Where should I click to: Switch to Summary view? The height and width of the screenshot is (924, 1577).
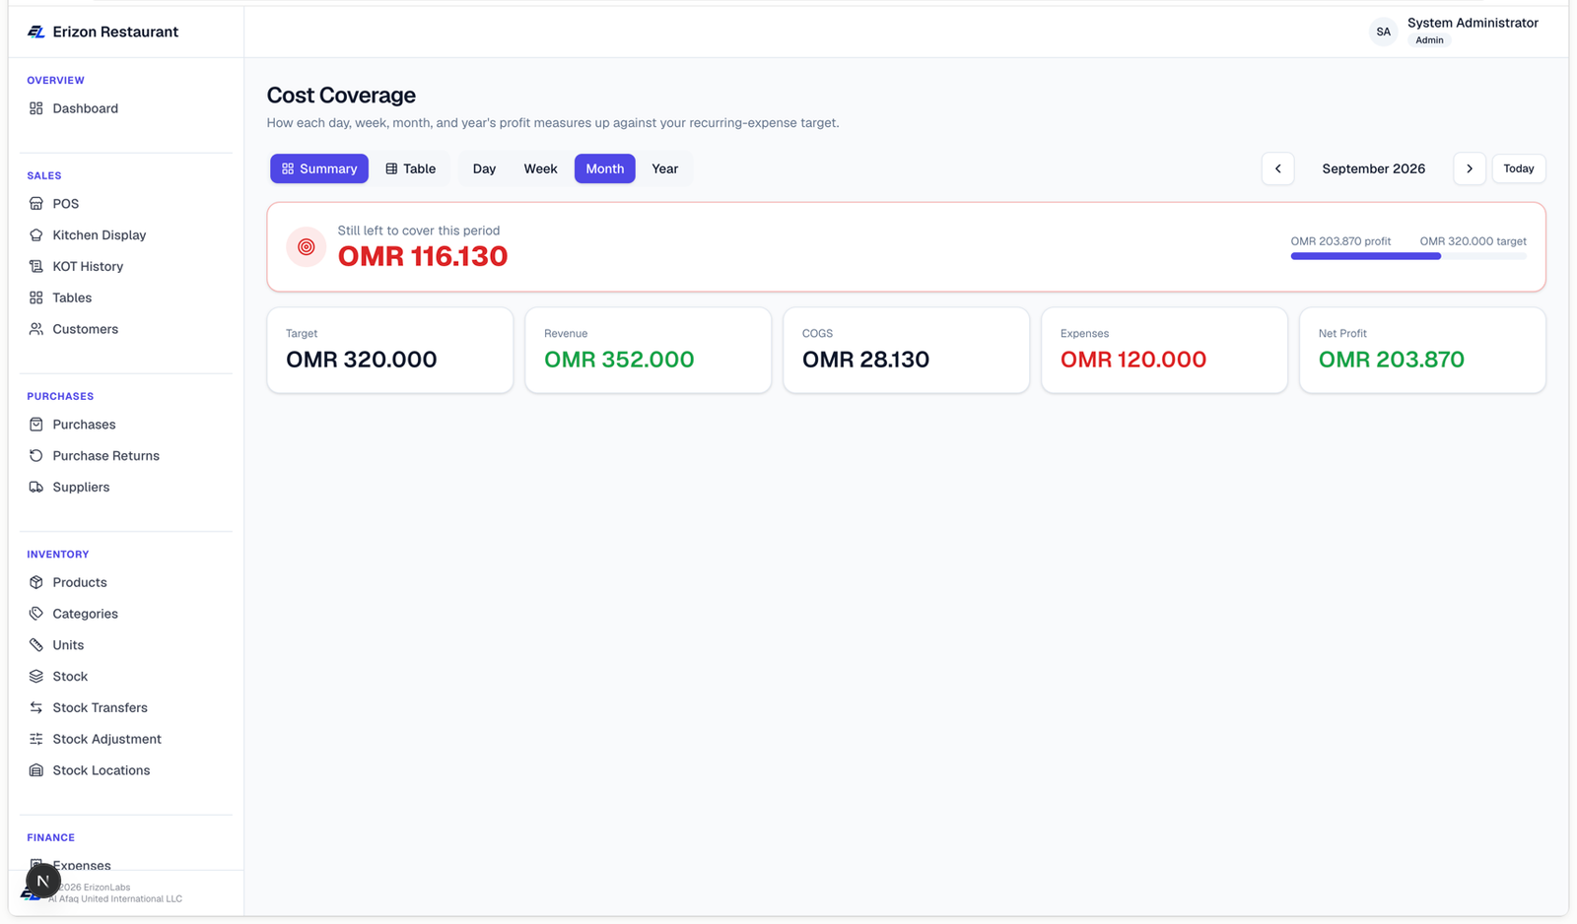point(319,168)
